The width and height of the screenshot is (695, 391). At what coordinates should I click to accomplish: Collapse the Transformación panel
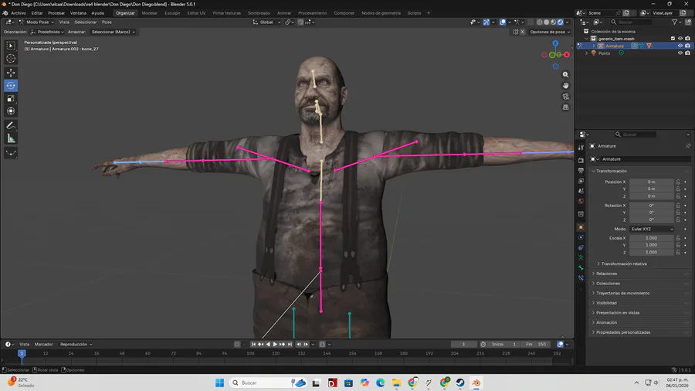click(611, 171)
